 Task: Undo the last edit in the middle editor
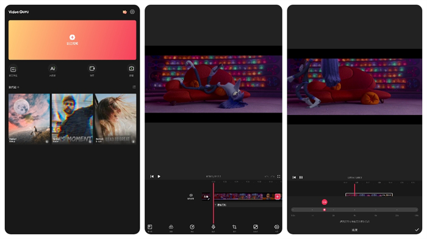(267, 176)
